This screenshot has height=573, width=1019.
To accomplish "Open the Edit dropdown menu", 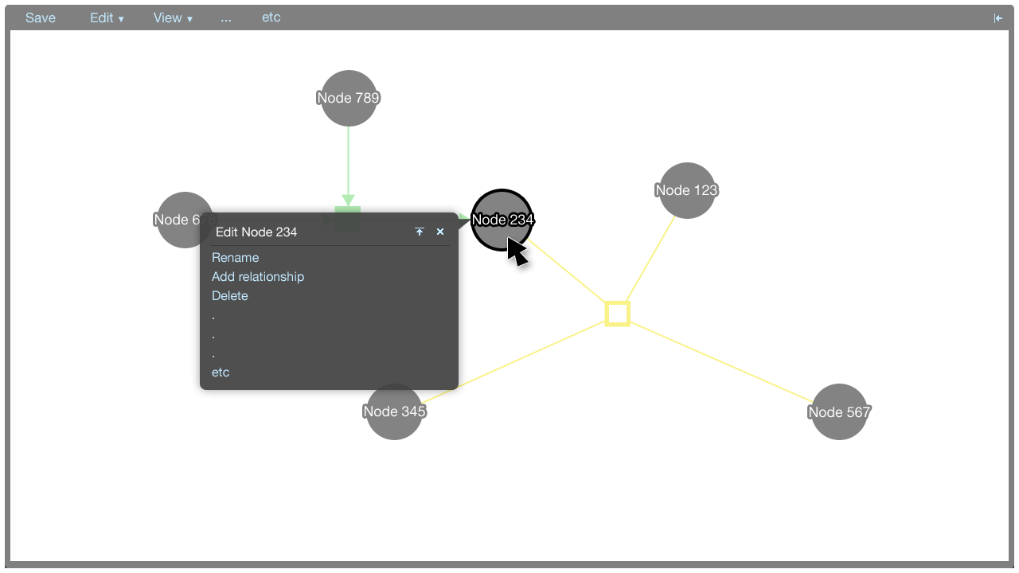I will 107,18.
